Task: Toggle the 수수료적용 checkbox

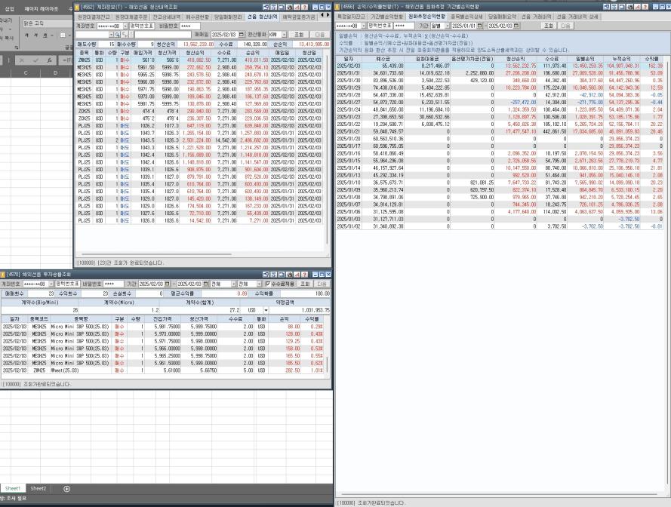Action: pos(268,284)
